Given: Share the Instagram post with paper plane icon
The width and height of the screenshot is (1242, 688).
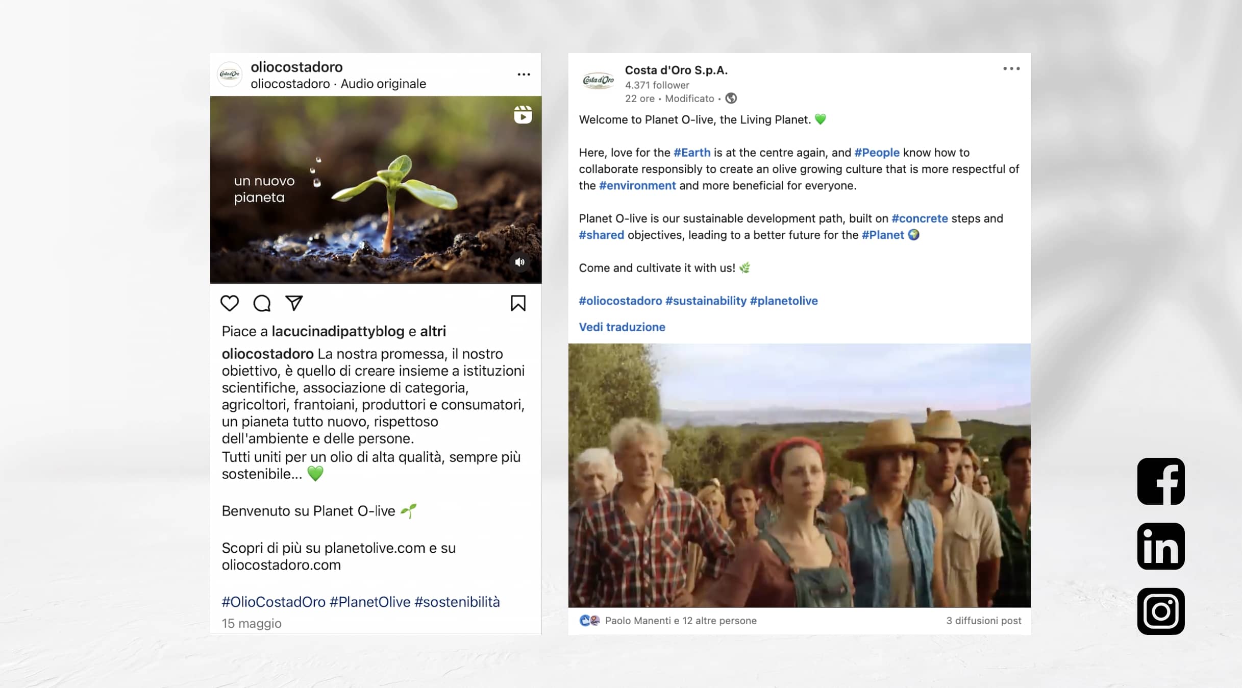Looking at the screenshot, I should click(x=294, y=303).
